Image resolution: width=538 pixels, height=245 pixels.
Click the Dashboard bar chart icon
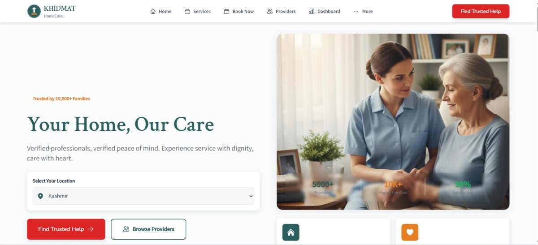pos(312,11)
